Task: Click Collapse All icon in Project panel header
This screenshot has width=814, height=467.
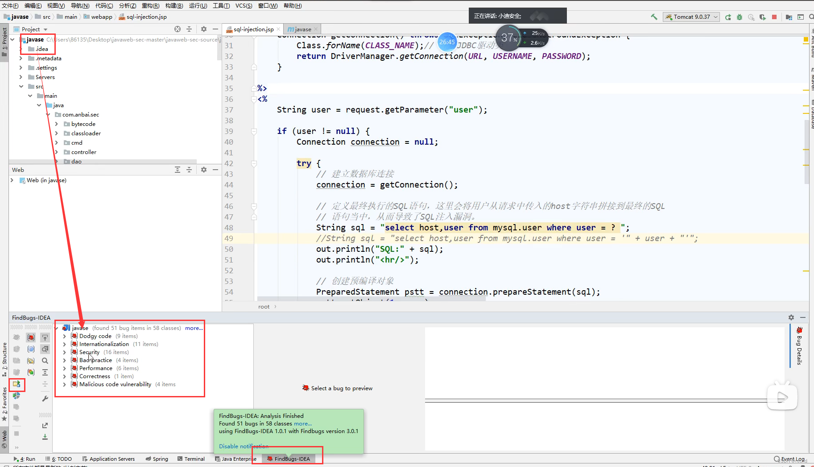Action: [189, 29]
